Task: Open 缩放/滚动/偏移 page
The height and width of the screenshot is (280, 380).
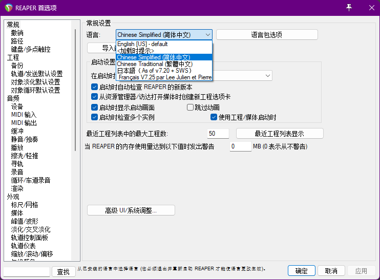Action: [x=32, y=254]
